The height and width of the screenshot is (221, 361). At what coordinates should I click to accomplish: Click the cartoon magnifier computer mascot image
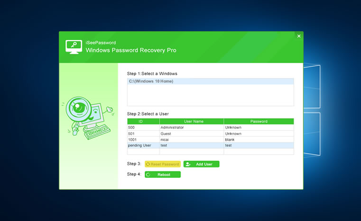click(x=88, y=118)
